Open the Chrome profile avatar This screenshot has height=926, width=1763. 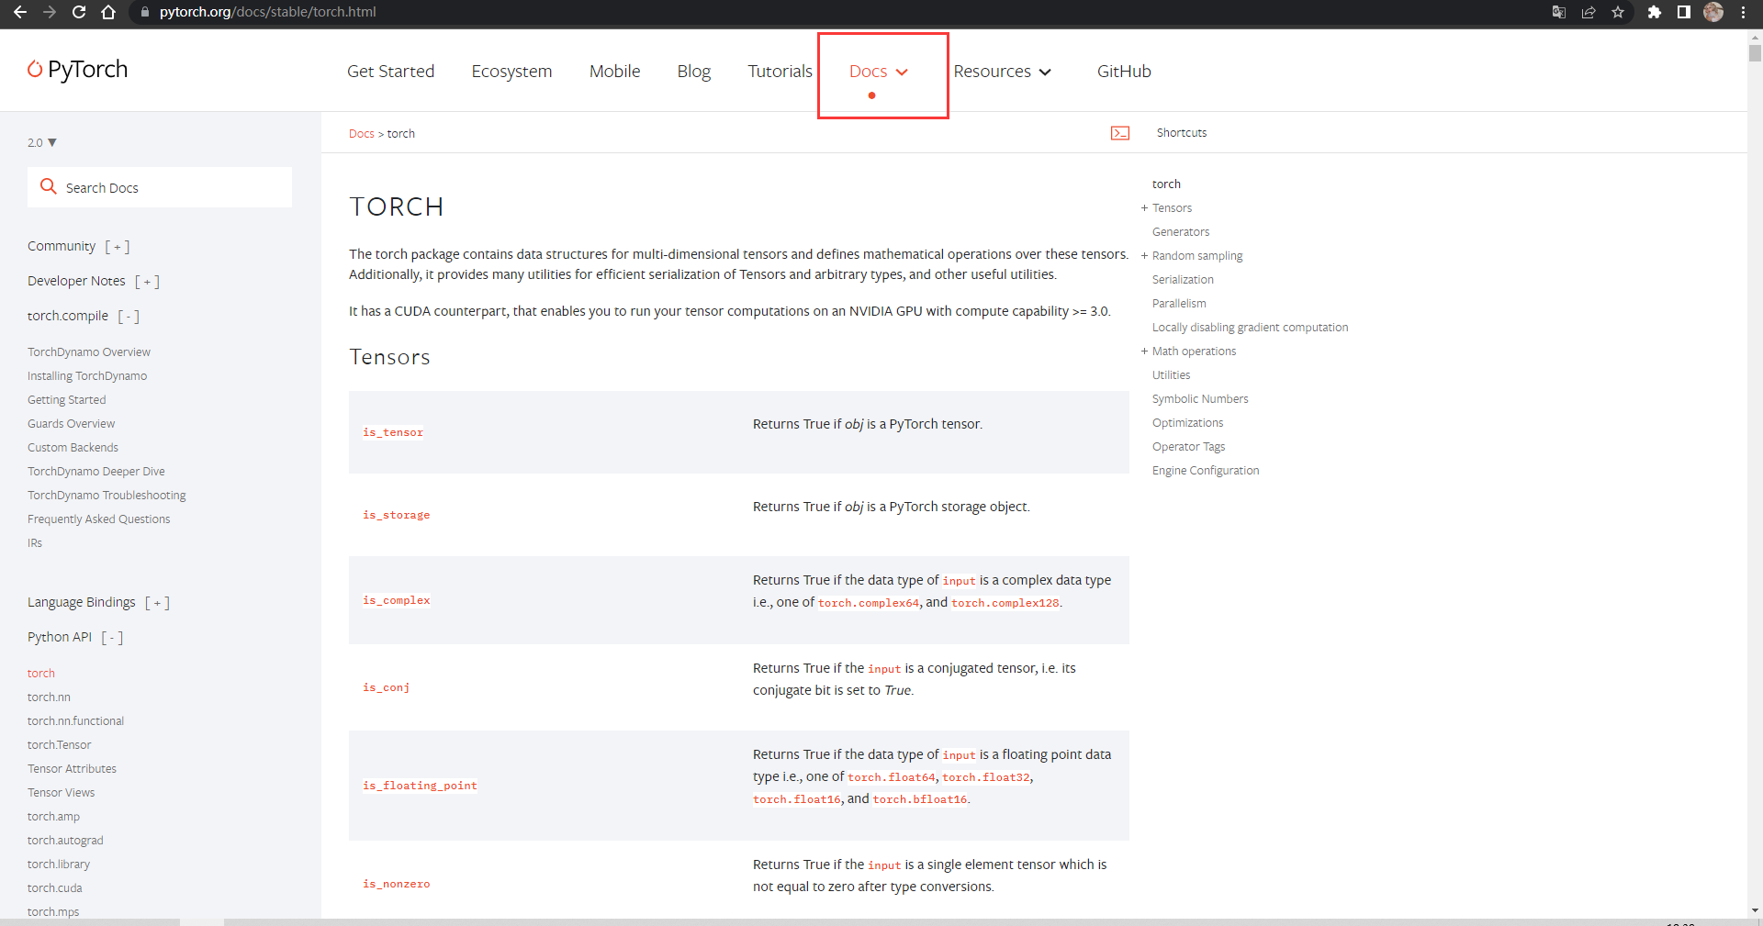[x=1713, y=12]
